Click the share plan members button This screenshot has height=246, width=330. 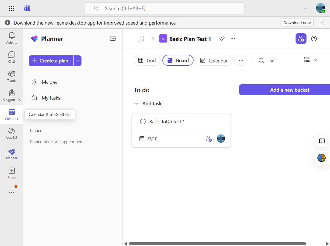pyautogui.click(x=301, y=39)
